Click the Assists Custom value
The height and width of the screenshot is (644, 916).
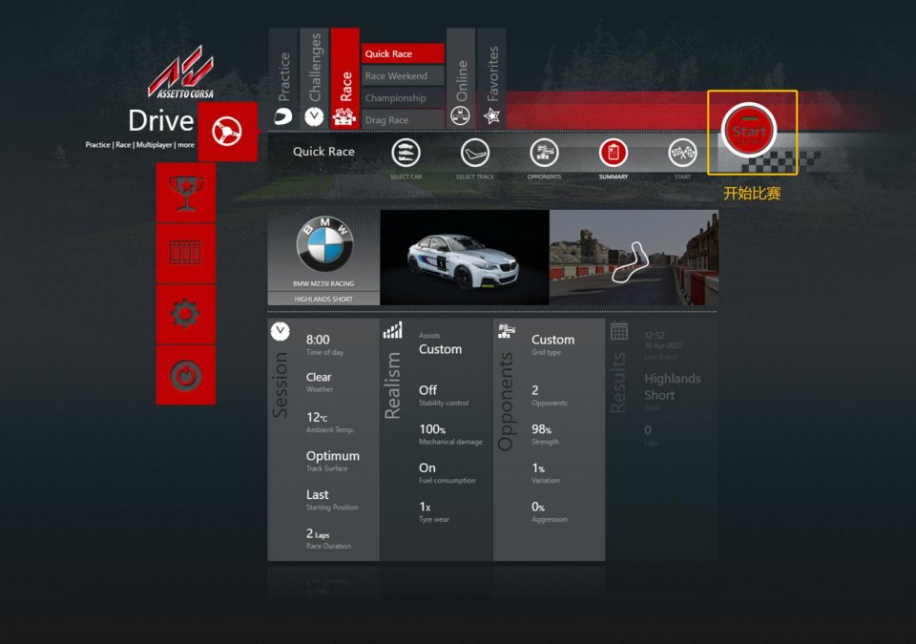[440, 349]
